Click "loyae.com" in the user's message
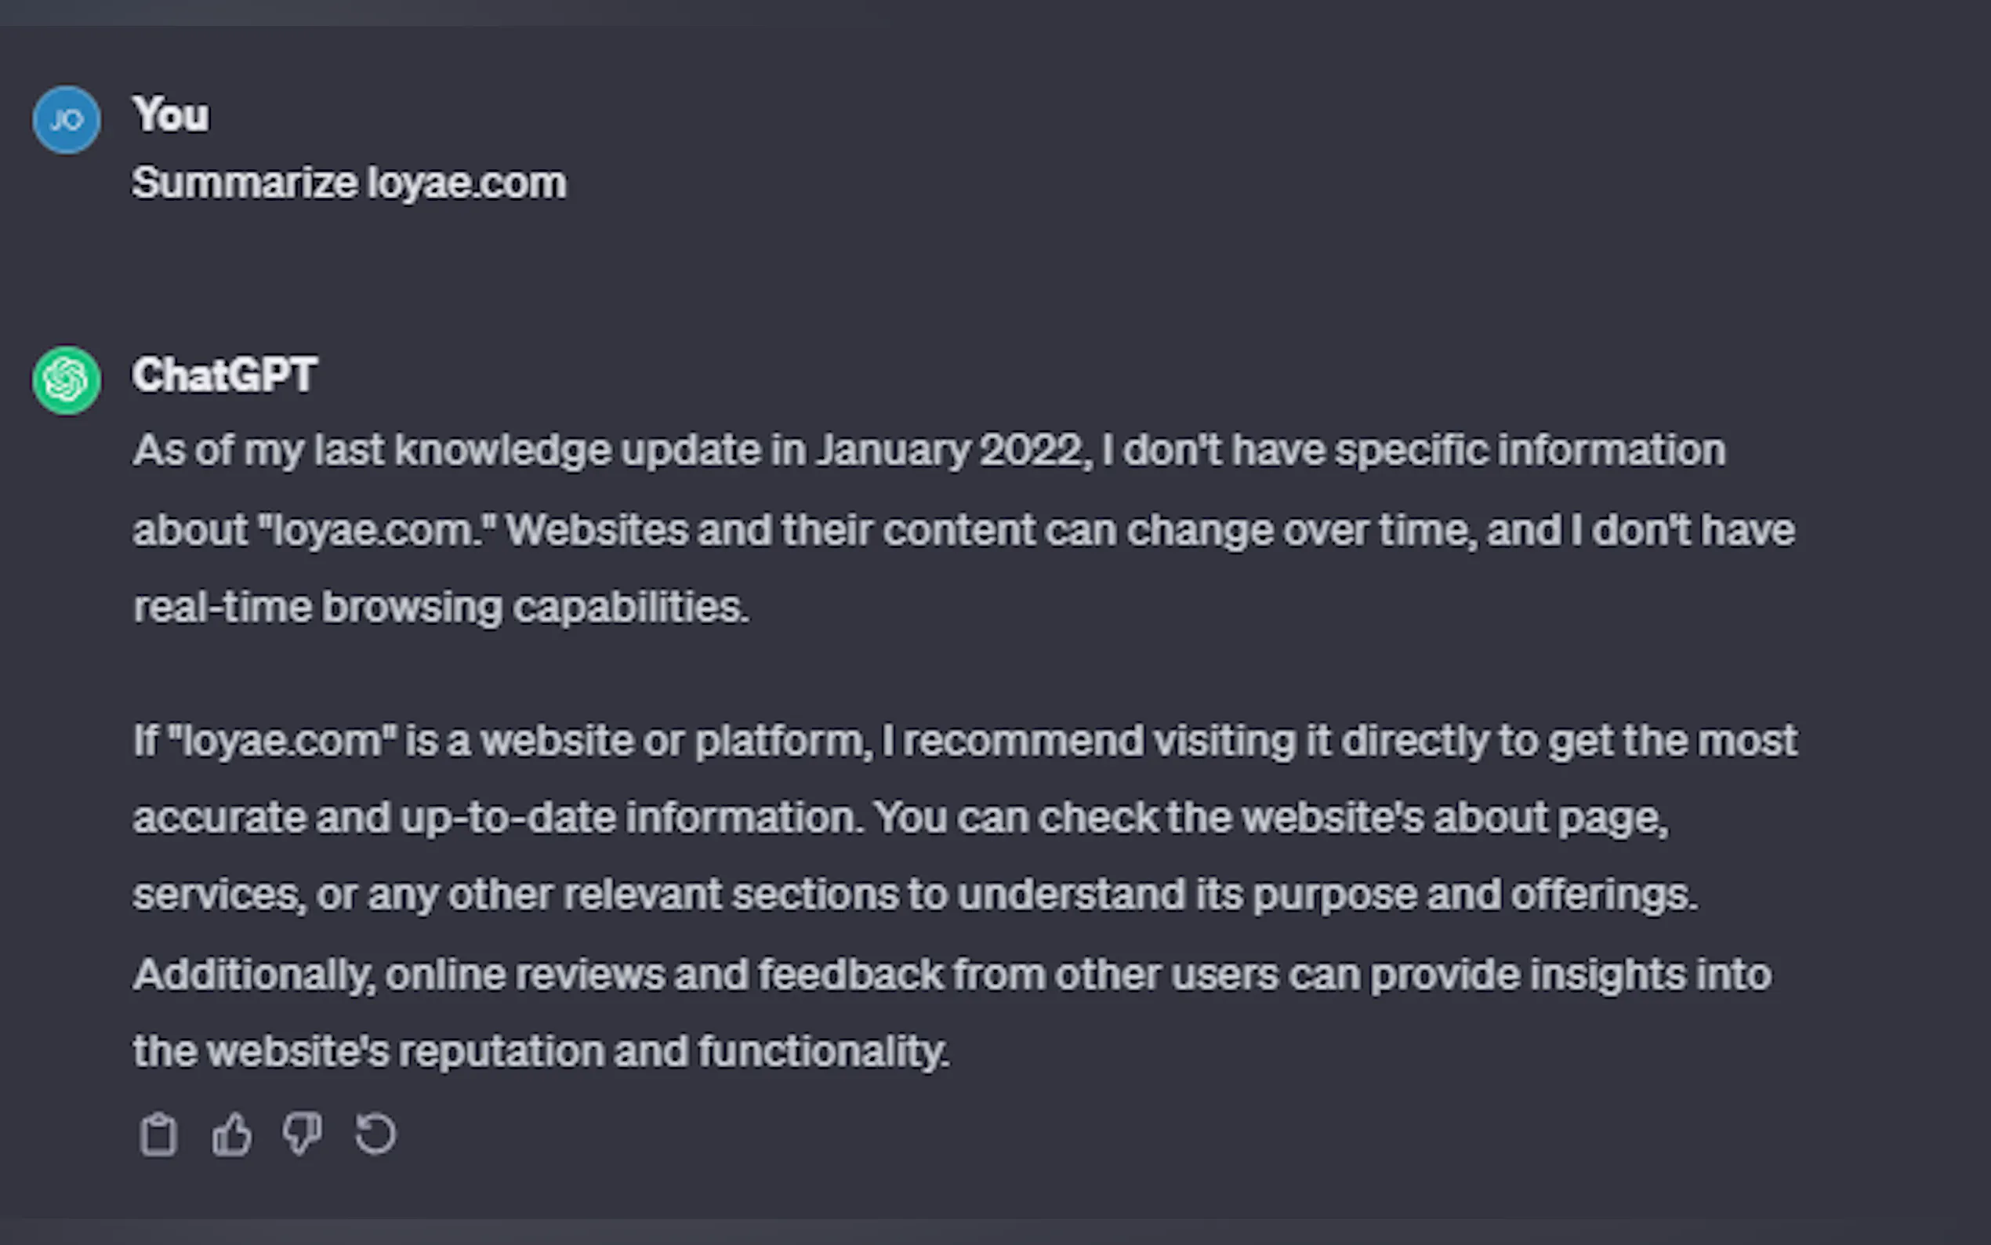Image resolution: width=1991 pixels, height=1245 pixels. click(466, 183)
